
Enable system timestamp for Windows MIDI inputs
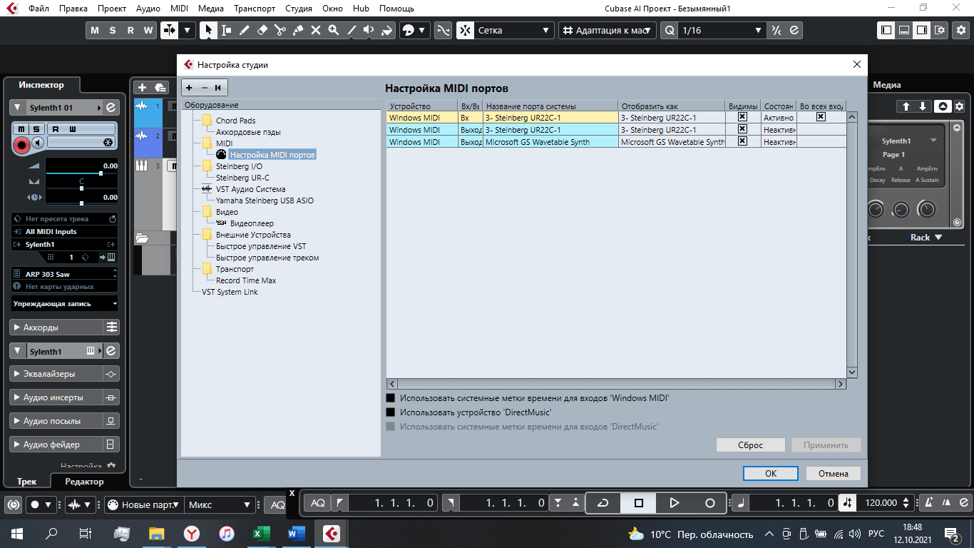(x=390, y=398)
